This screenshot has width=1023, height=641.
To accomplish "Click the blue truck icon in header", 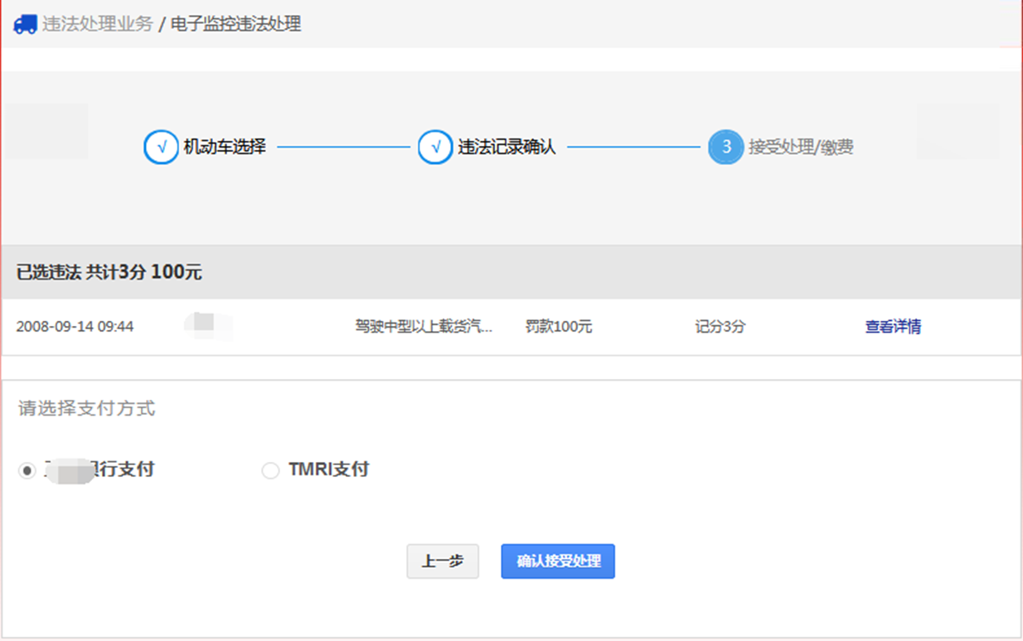I will (25, 25).
